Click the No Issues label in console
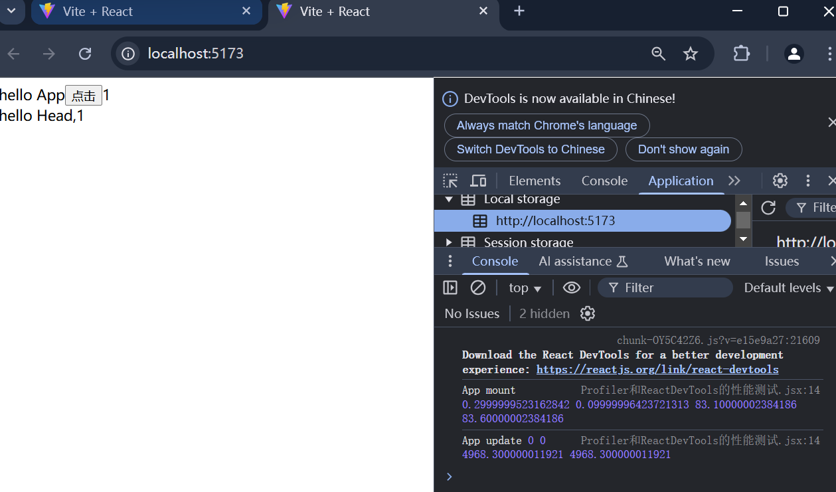 pos(472,313)
